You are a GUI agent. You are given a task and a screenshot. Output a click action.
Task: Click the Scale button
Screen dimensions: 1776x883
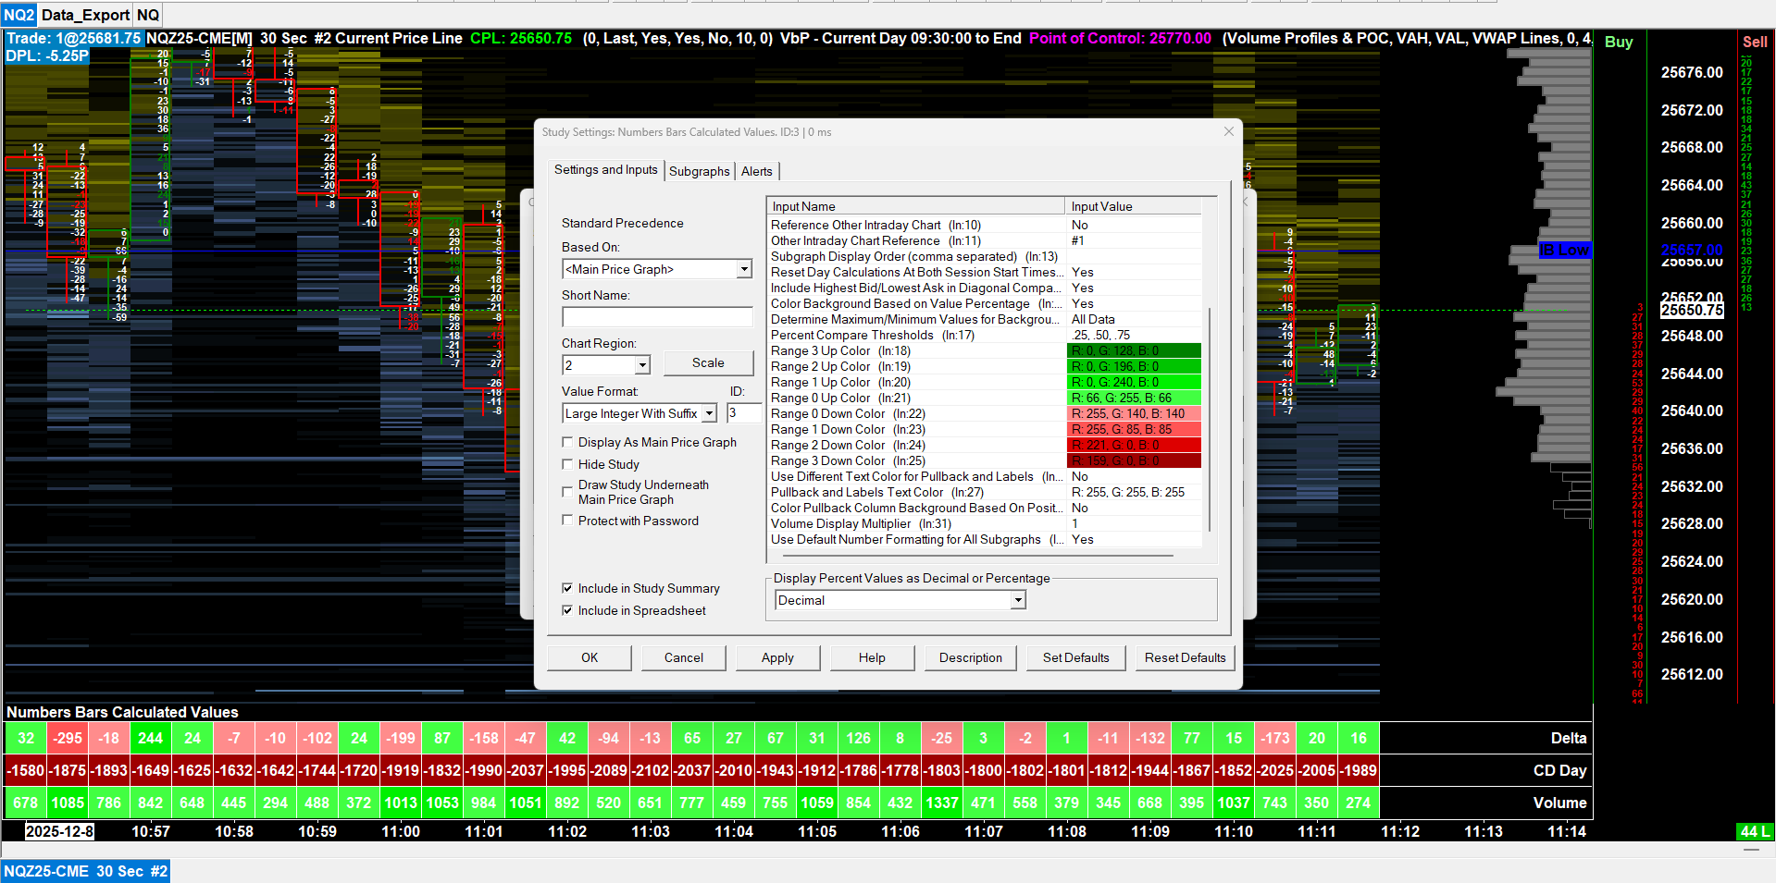(x=708, y=363)
